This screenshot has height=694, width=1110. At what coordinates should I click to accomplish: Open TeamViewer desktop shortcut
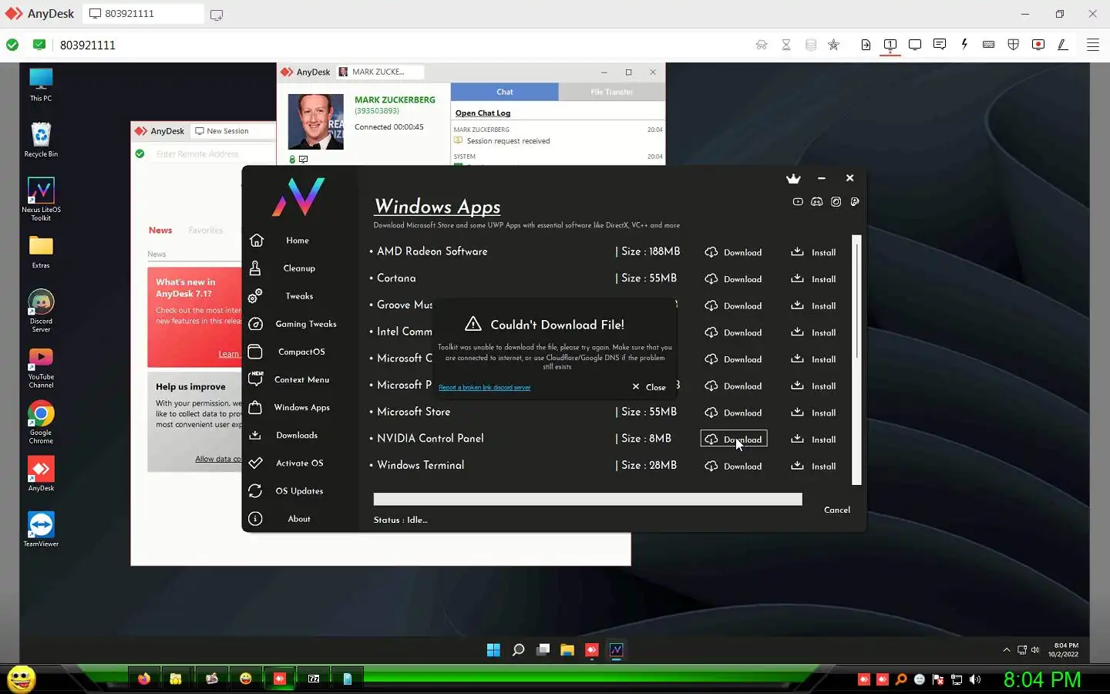41,529
